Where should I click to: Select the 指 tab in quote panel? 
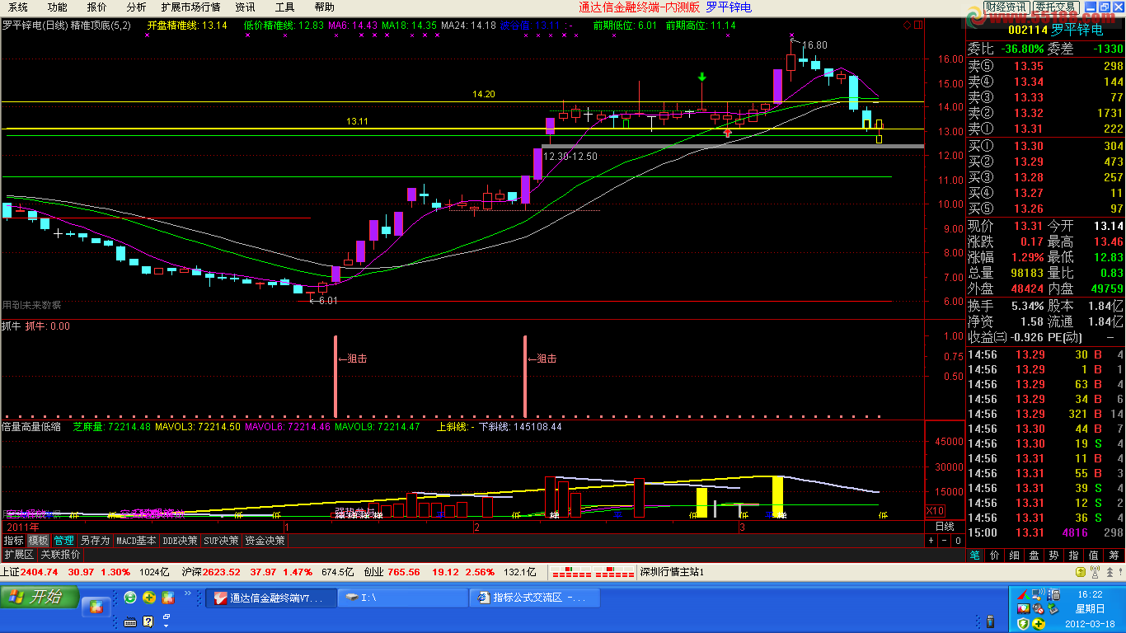click(1074, 555)
